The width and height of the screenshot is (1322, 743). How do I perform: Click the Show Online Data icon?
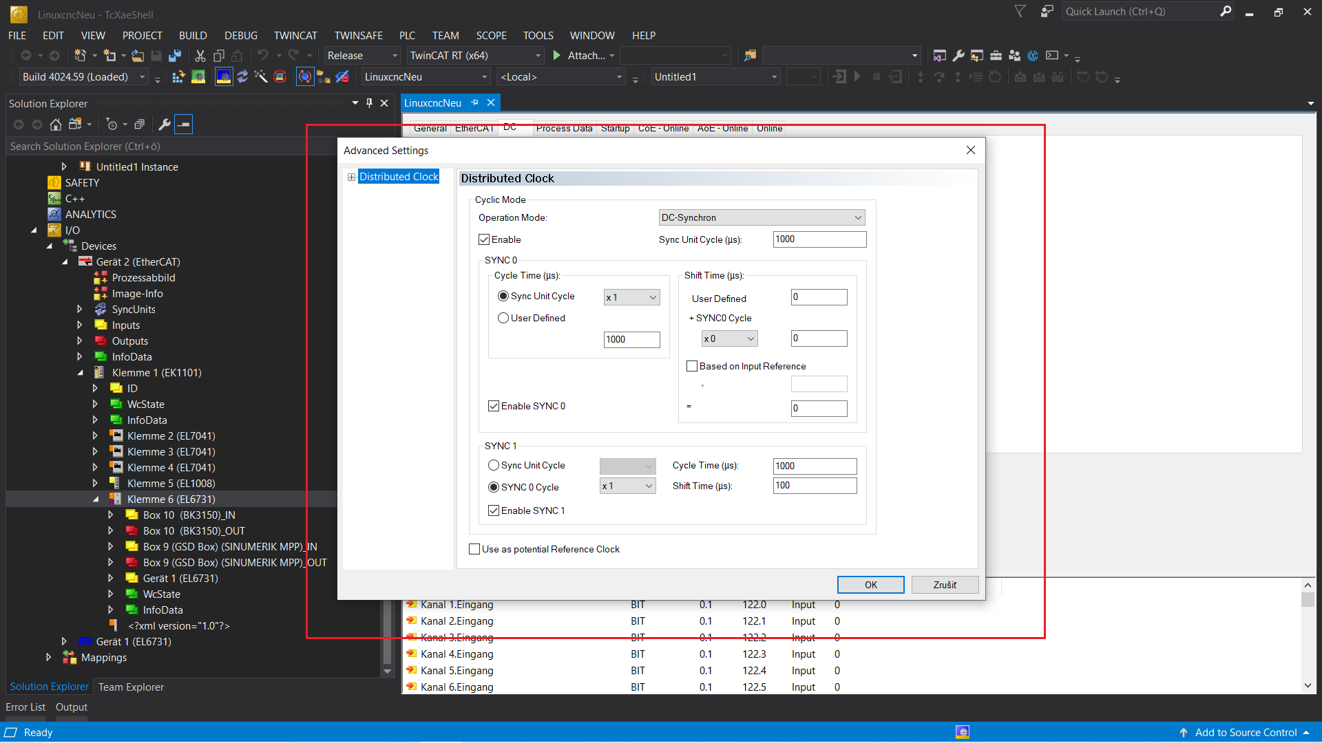click(305, 77)
